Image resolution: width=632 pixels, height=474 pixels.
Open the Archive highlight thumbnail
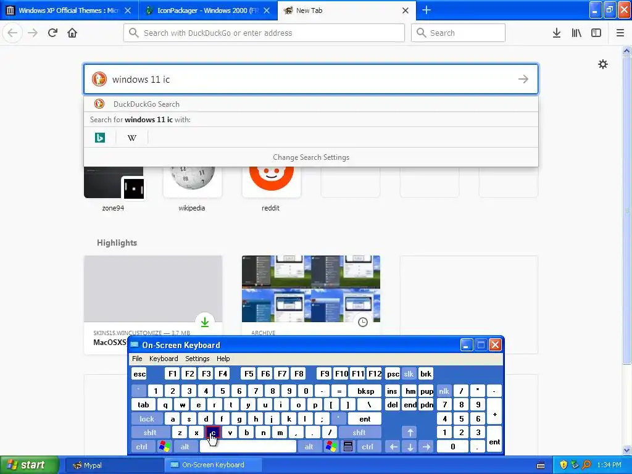click(311, 289)
